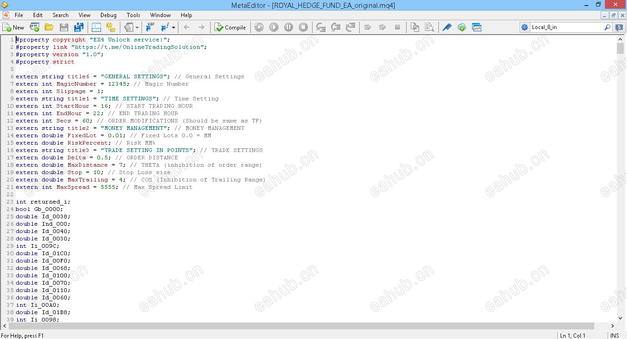Navigate forward with the right arrow

coord(201,27)
